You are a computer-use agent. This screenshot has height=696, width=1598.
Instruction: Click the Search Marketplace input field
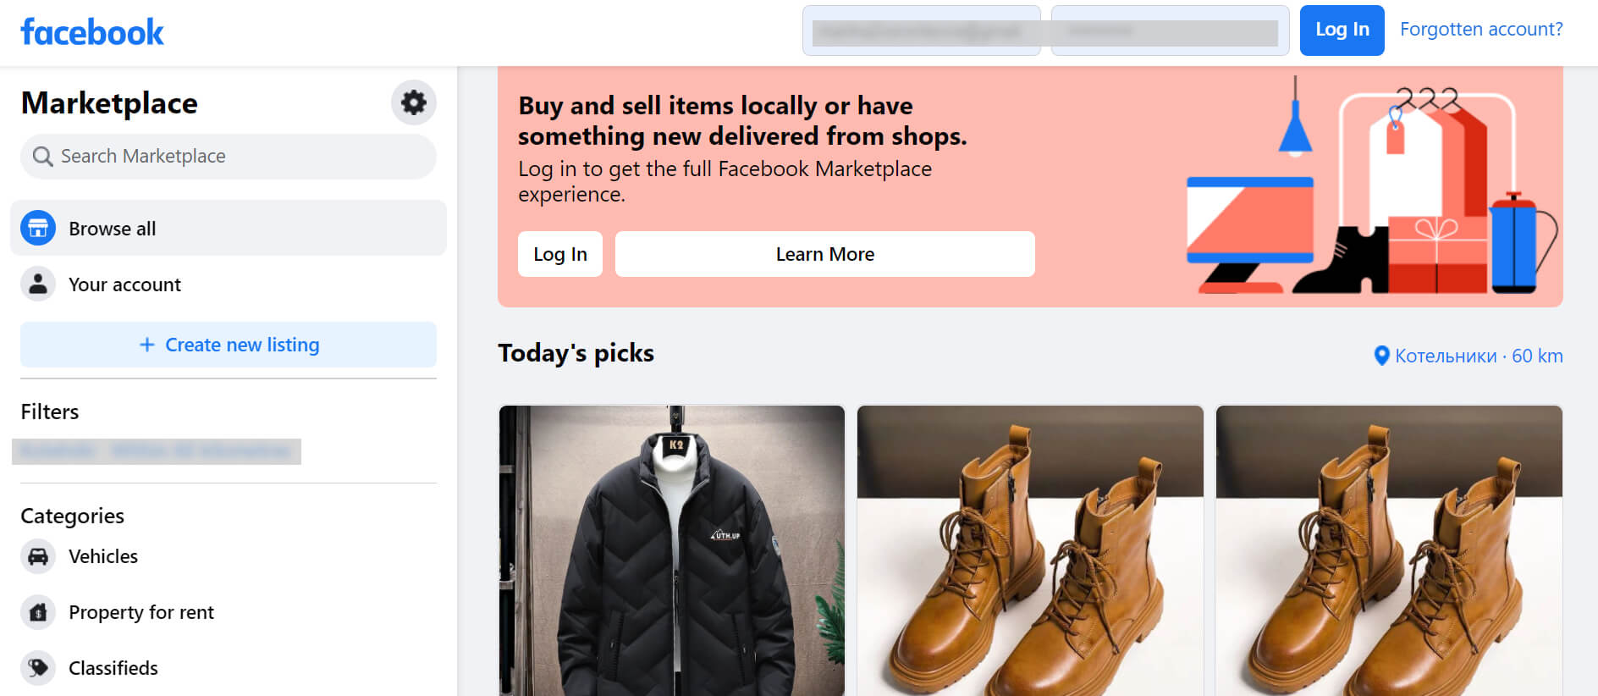(237, 157)
